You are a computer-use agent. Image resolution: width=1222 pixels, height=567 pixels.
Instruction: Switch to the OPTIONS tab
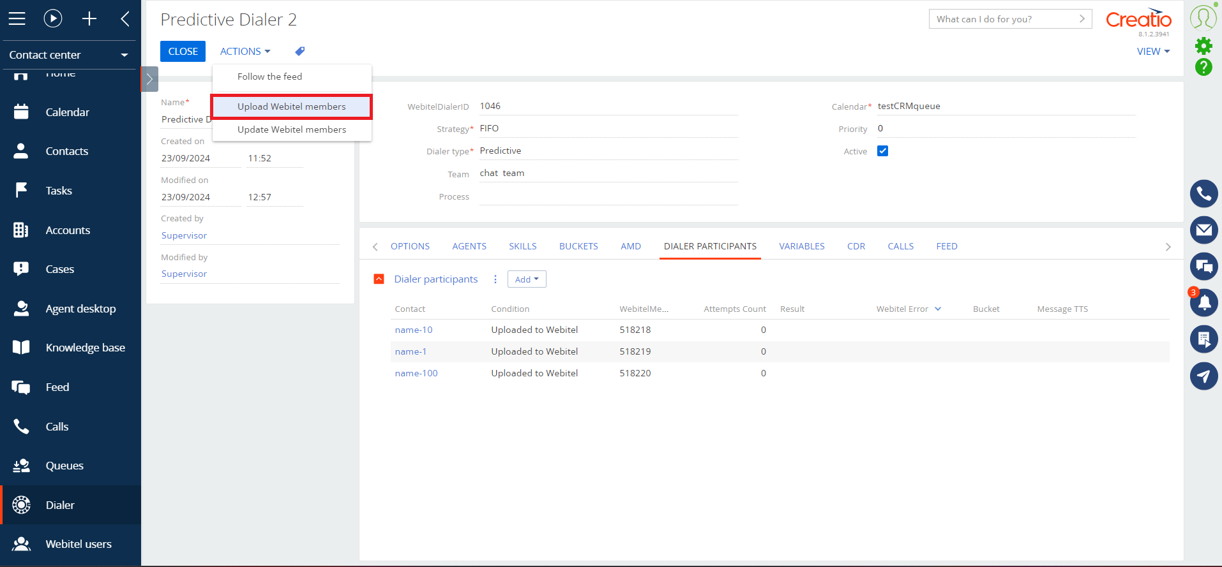pos(410,246)
